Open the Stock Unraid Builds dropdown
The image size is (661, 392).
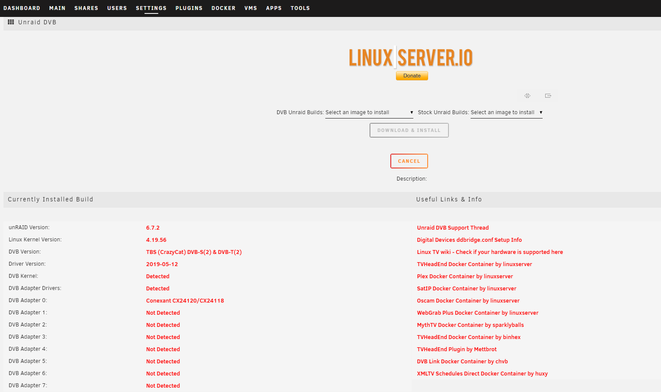(507, 112)
